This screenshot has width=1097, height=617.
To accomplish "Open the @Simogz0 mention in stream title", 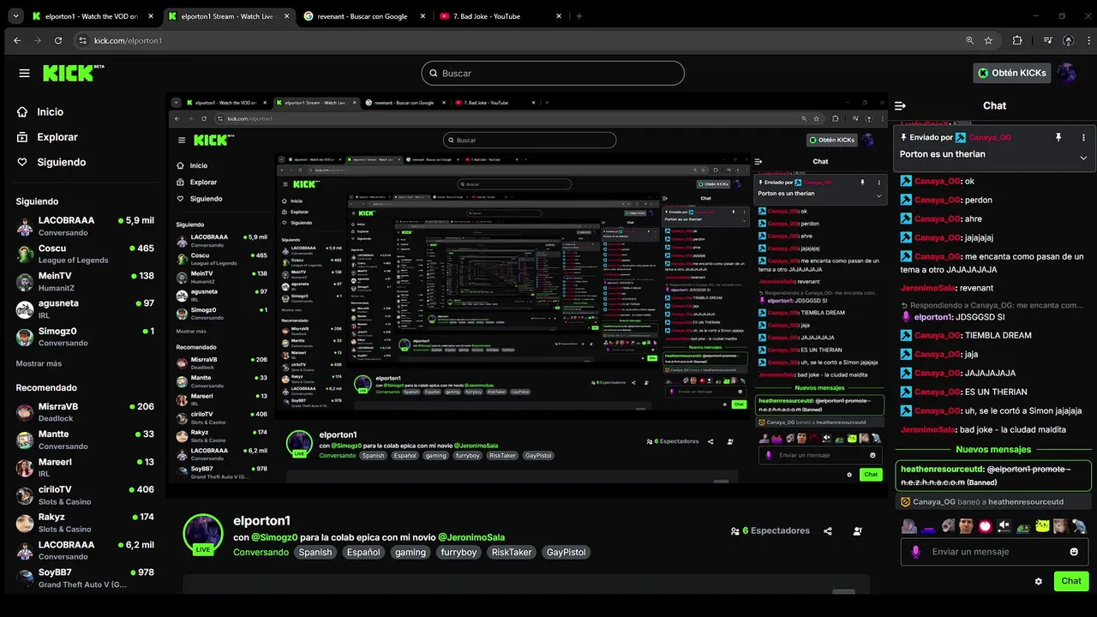I will (x=274, y=537).
